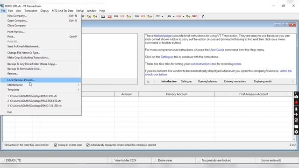Toggle Automatically display this window checkbox
Viewport: 299px width, 168px height.
pos(88,145)
